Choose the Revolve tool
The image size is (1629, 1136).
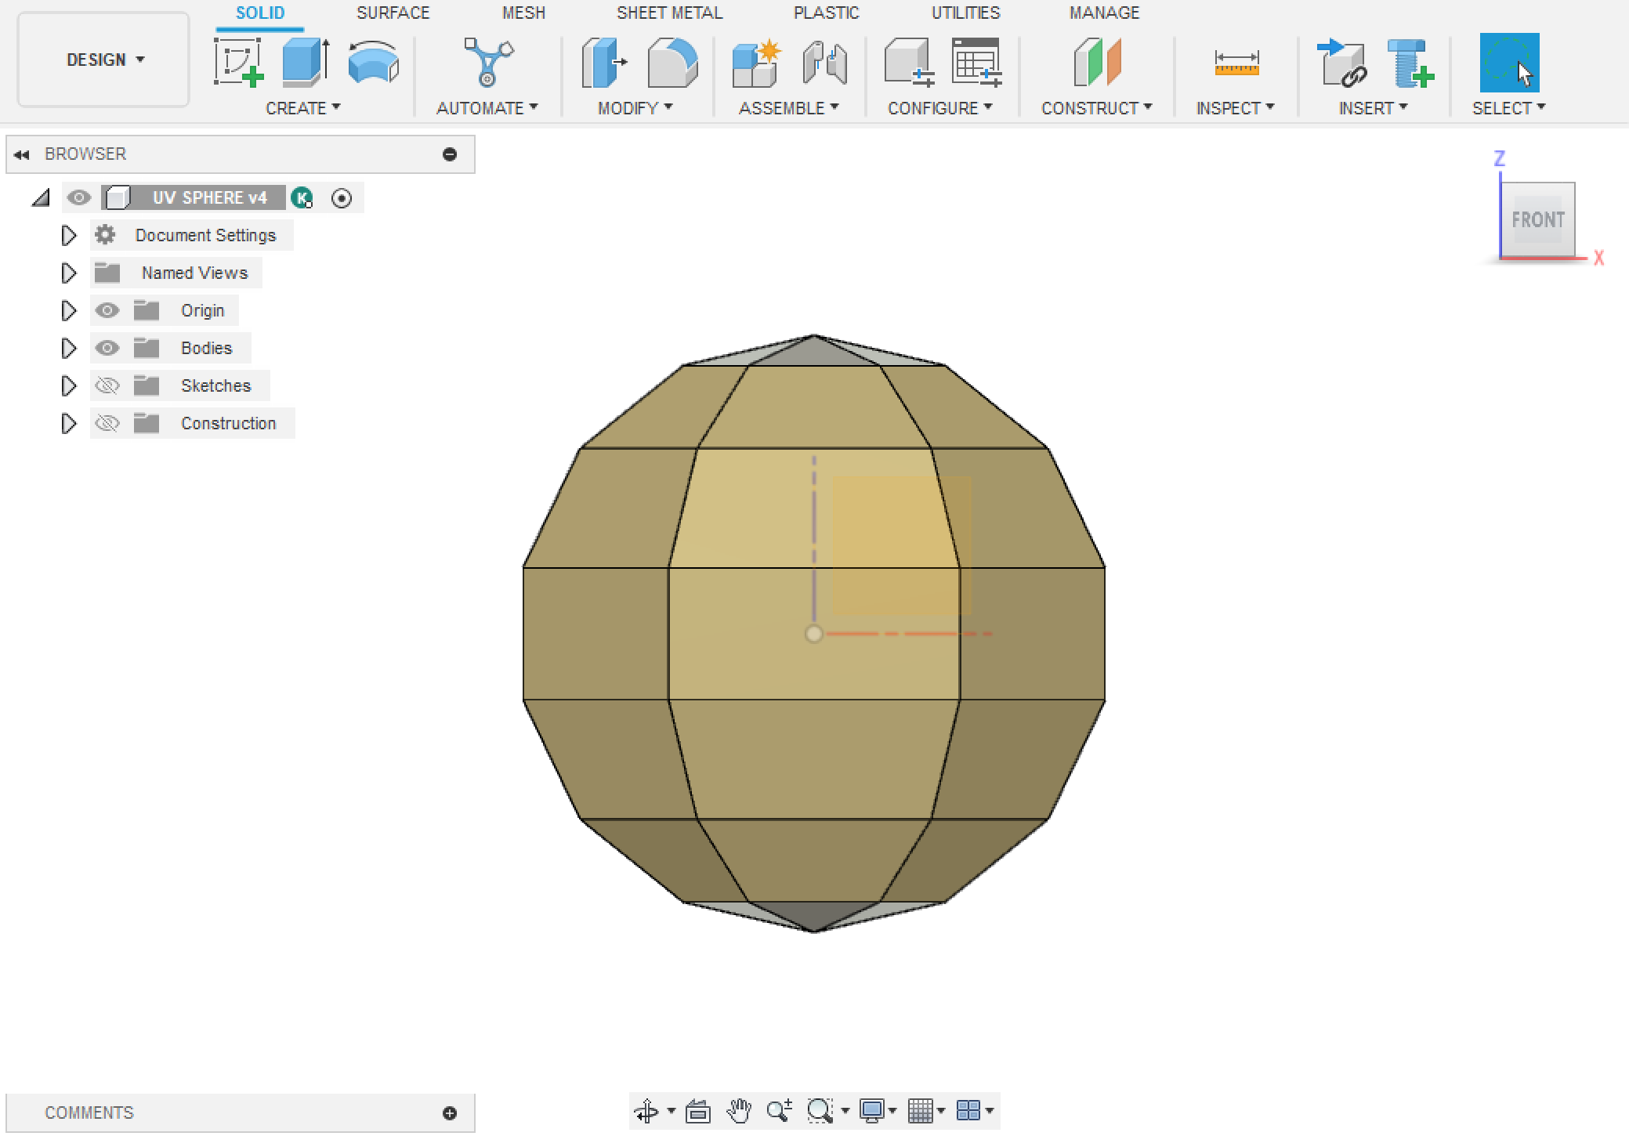373,62
